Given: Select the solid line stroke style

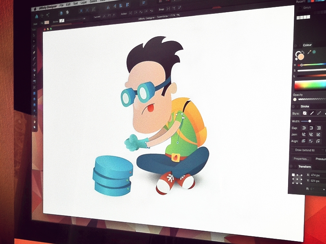Looking at the screenshot, I should [312, 113].
